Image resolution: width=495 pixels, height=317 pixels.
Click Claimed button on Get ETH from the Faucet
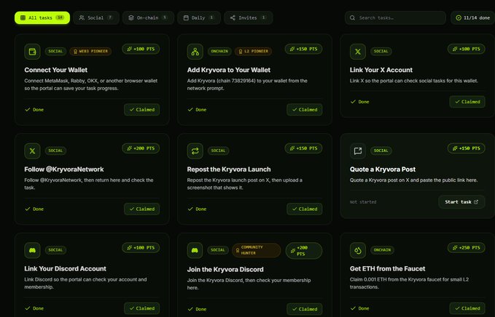tap(467, 308)
